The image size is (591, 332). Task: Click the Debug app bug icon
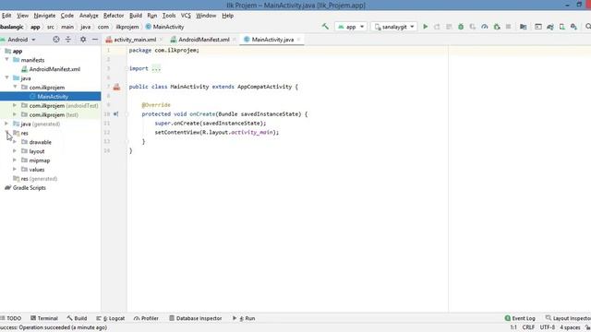point(461,27)
